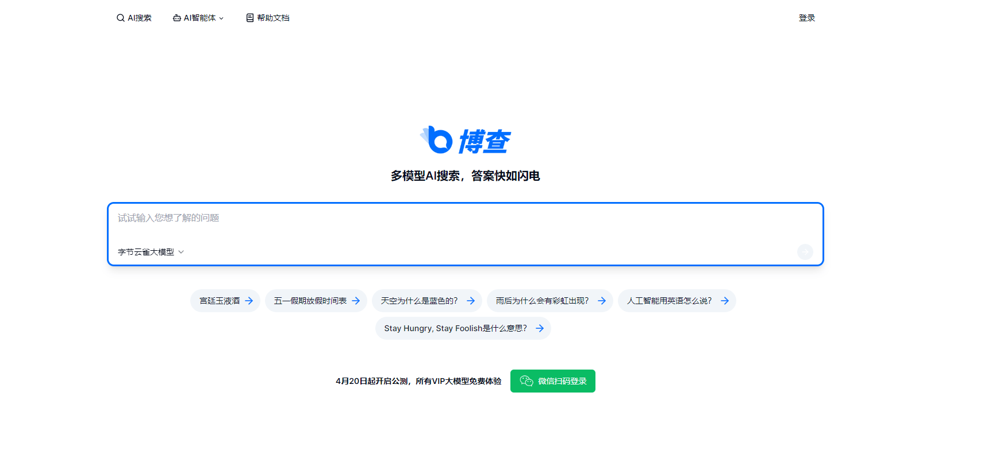Click the WeChat icon on green button
This screenshot has width=984, height=470.
(526, 381)
